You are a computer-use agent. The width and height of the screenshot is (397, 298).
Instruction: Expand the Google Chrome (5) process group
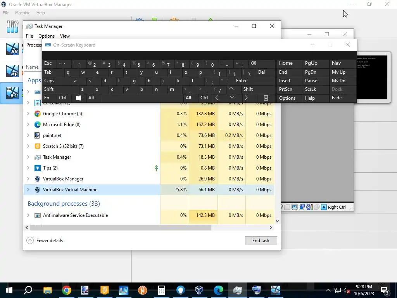pyautogui.click(x=28, y=114)
